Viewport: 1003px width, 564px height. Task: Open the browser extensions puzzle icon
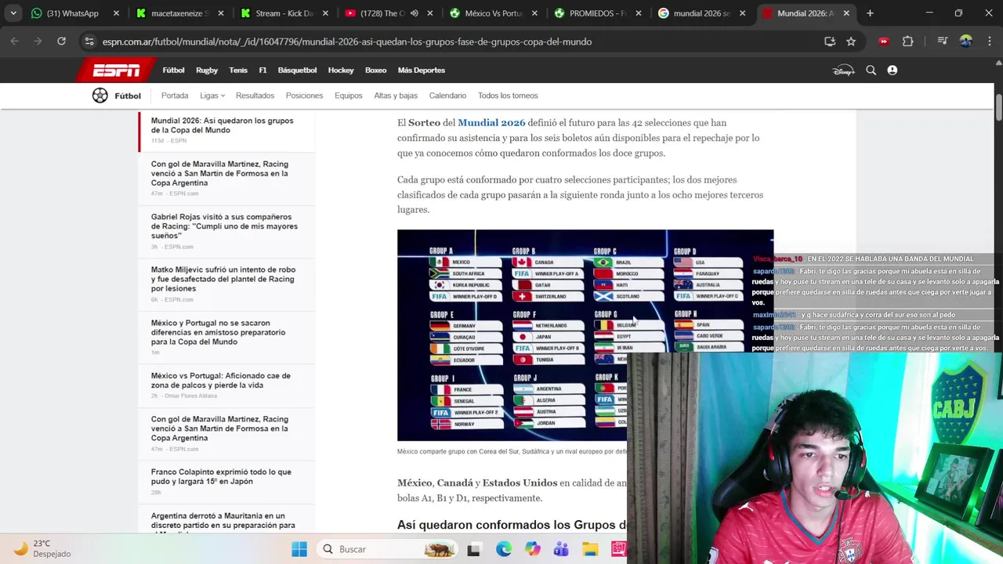[908, 42]
